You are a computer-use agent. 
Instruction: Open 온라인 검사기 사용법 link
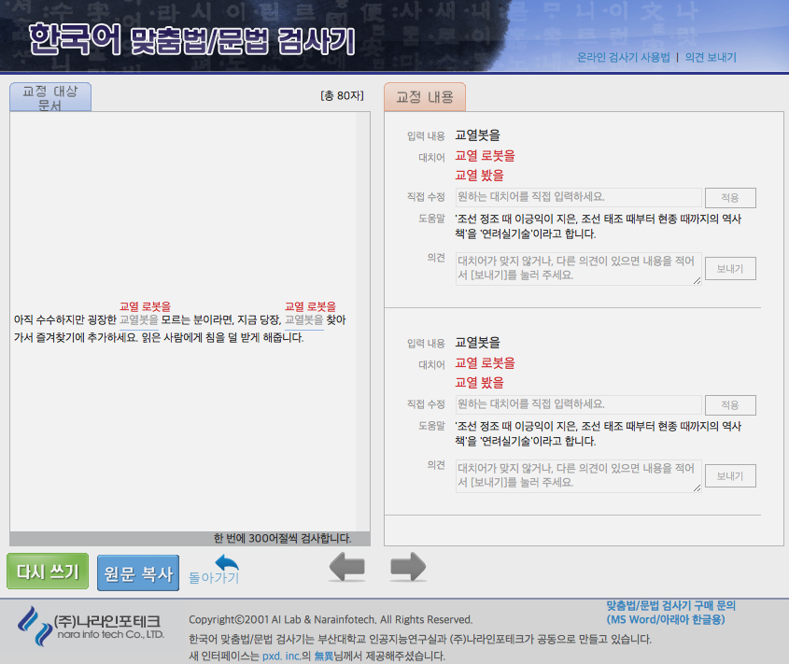624,57
